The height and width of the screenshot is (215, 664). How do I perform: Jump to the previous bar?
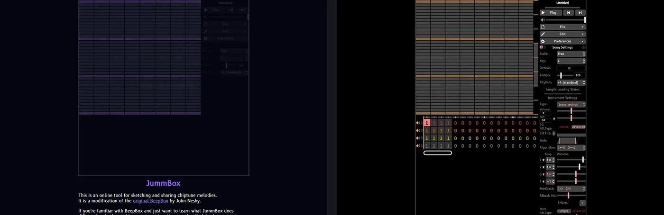[568, 13]
